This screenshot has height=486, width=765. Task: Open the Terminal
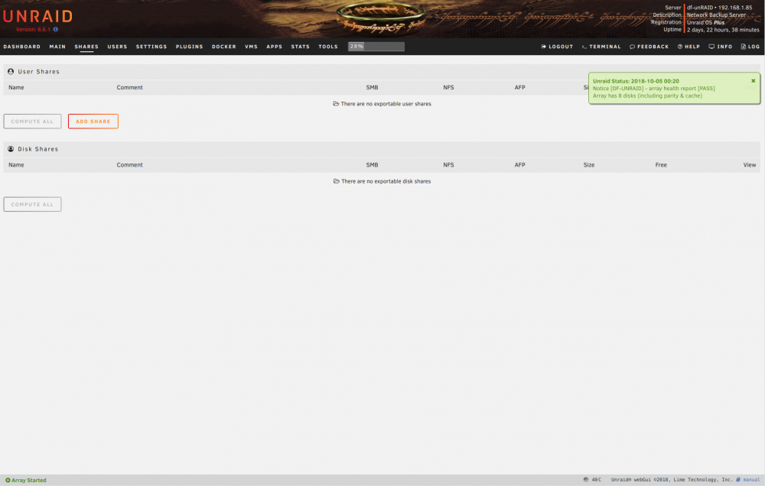[x=601, y=47]
